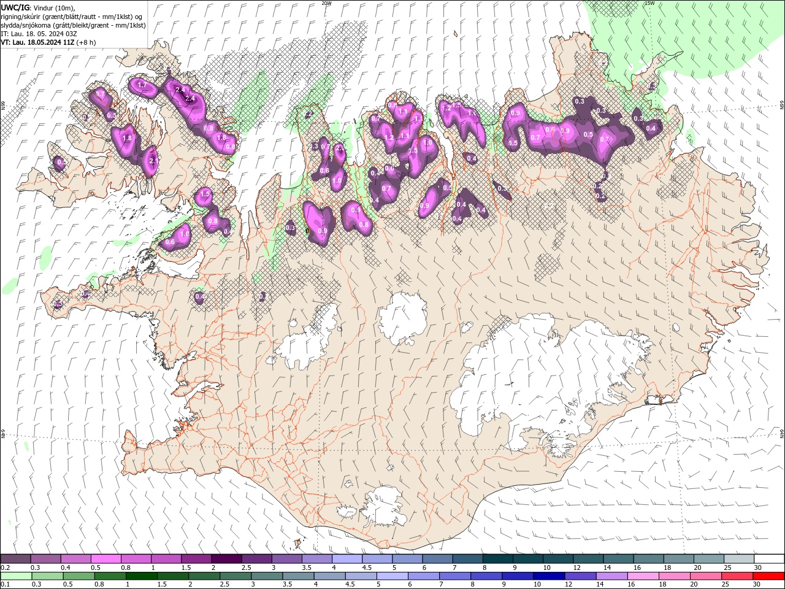Click the top-row legend swatch between 0.2 and 0.3
Viewport: 785px width, 589px height.
pyautogui.click(x=15, y=559)
